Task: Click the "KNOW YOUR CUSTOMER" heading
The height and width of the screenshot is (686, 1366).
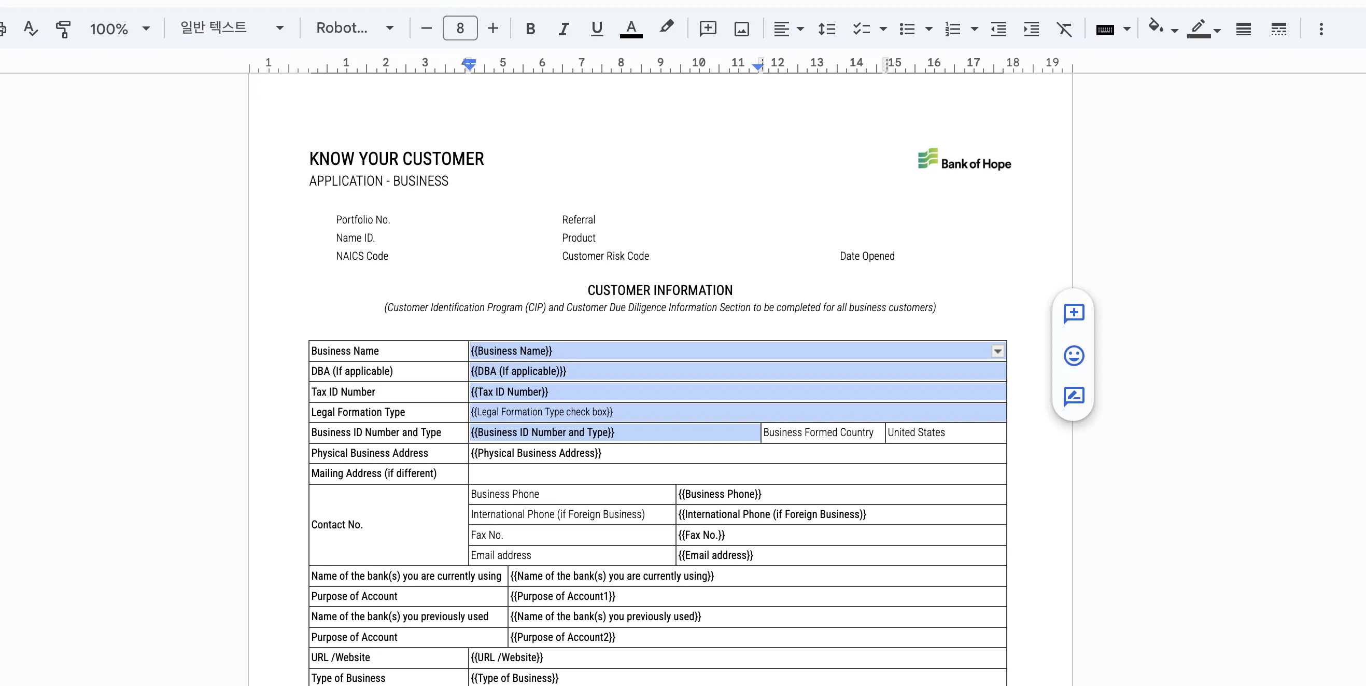Action: pos(397,159)
